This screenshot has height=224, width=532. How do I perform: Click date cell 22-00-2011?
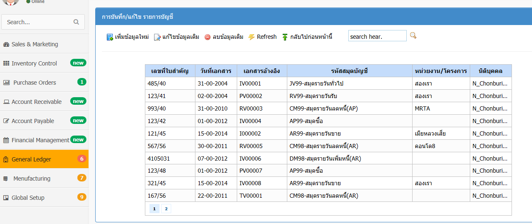click(216, 196)
